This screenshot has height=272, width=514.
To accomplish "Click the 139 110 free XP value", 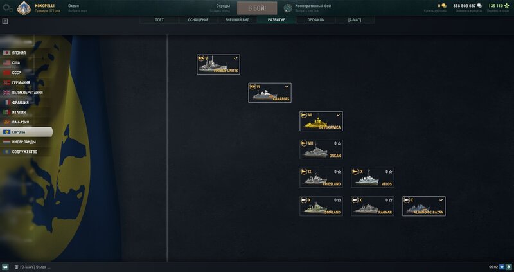I will (x=495, y=6).
